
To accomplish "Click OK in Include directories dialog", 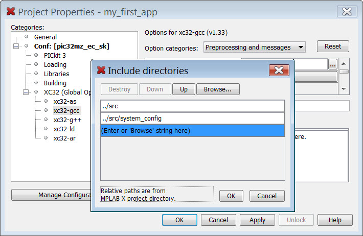I will [231, 196].
